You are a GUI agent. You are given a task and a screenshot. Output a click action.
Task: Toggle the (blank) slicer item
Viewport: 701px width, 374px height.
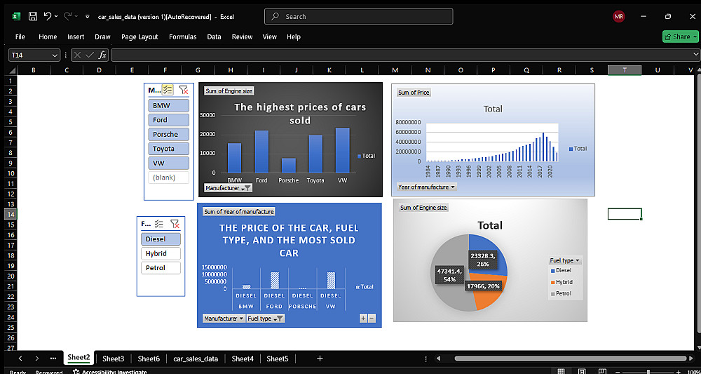click(x=168, y=177)
